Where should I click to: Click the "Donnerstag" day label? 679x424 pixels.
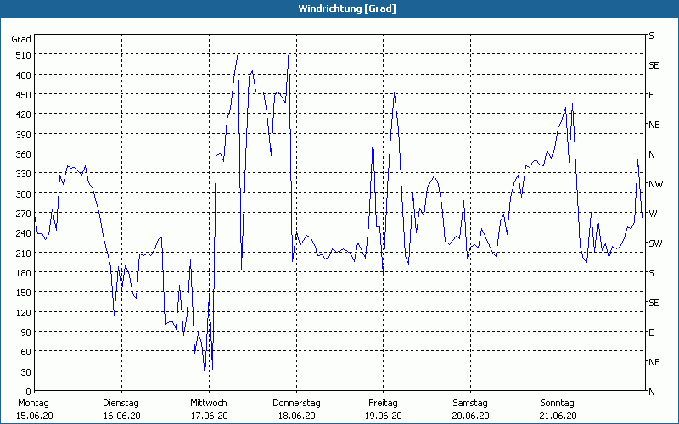[x=296, y=403]
